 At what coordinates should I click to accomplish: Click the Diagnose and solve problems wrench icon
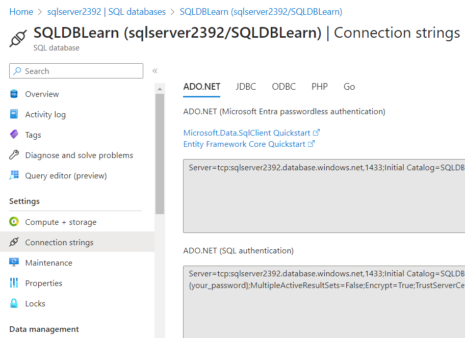click(14, 155)
